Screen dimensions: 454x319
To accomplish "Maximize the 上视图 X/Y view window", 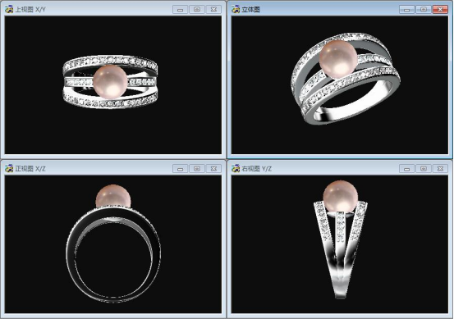I will pos(197,10).
